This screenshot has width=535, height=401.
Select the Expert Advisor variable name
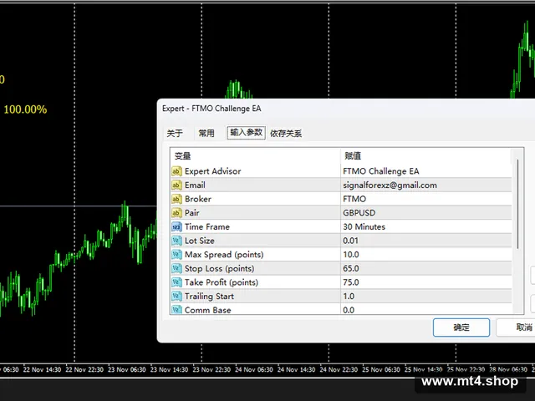[212, 171]
